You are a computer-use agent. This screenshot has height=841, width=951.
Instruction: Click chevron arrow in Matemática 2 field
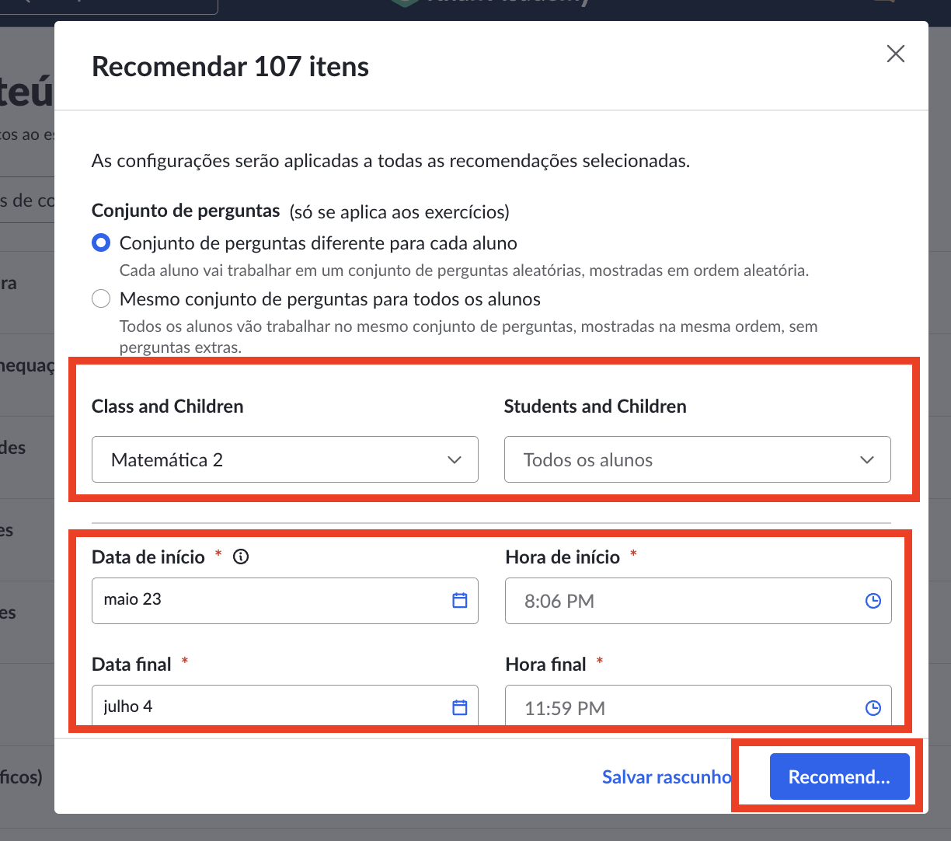(455, 460)
